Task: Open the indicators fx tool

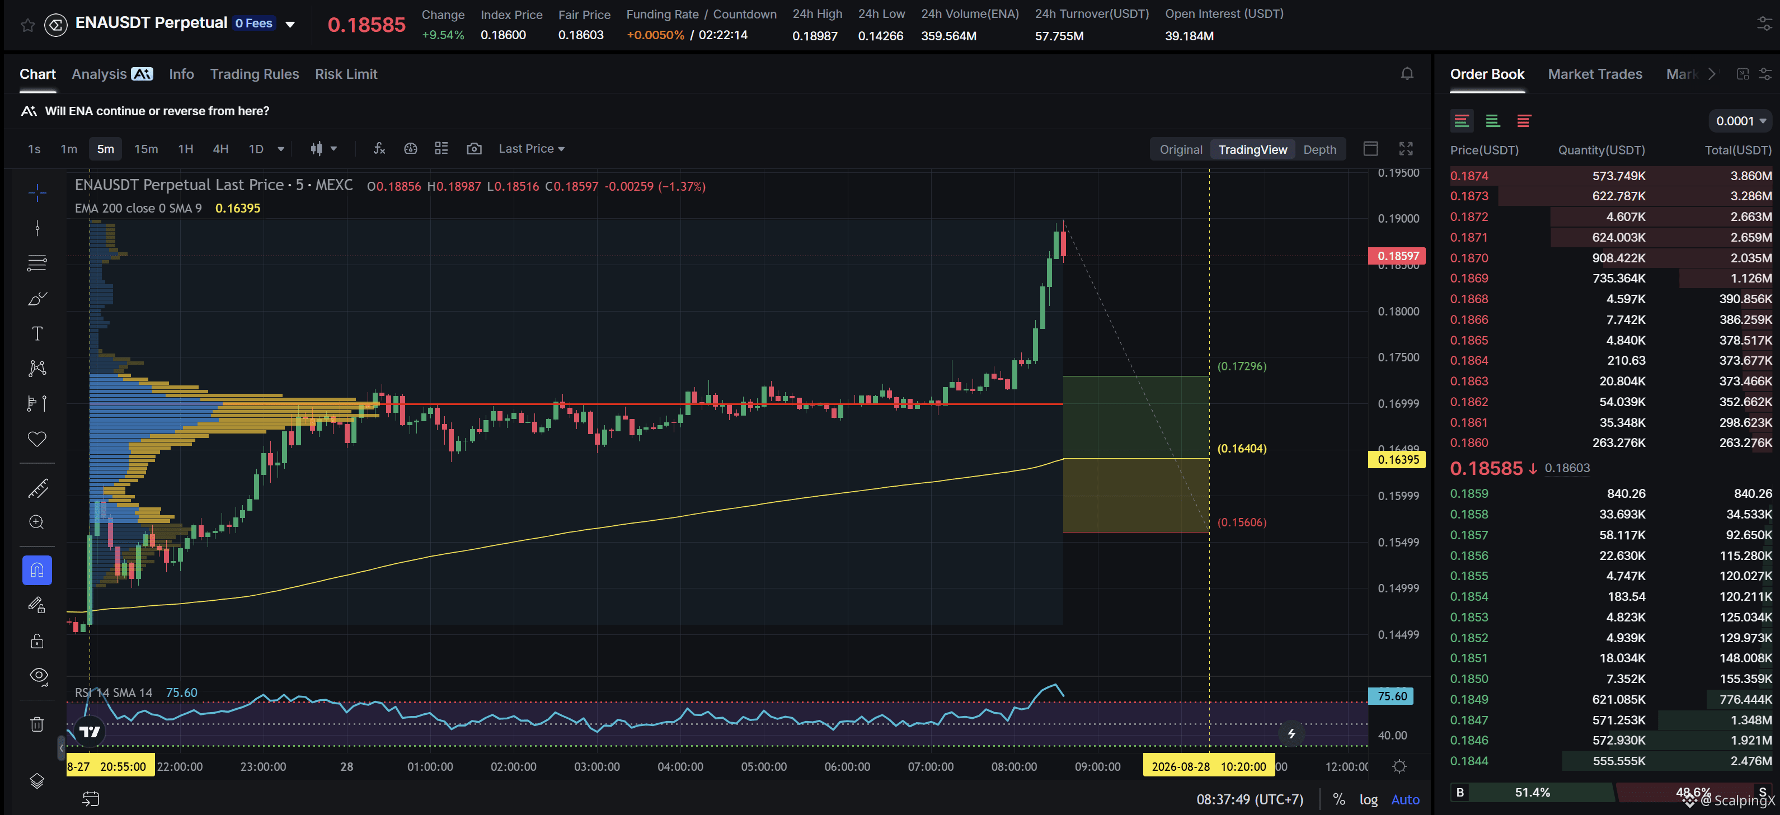Action: (379, 148)
